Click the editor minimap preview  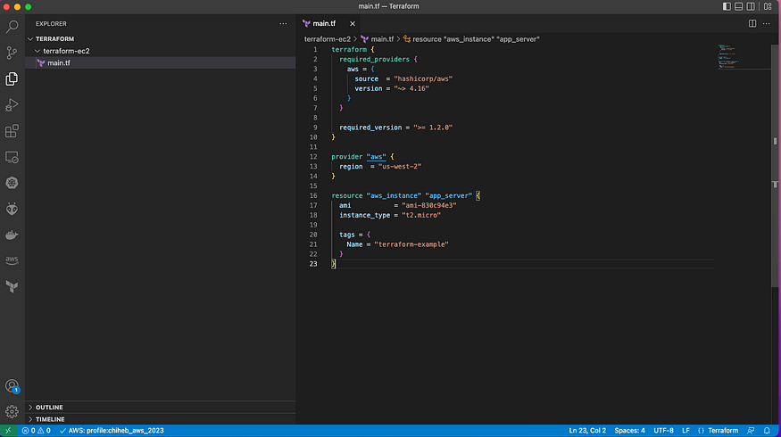pyautogui.click(x=729, y=55)
